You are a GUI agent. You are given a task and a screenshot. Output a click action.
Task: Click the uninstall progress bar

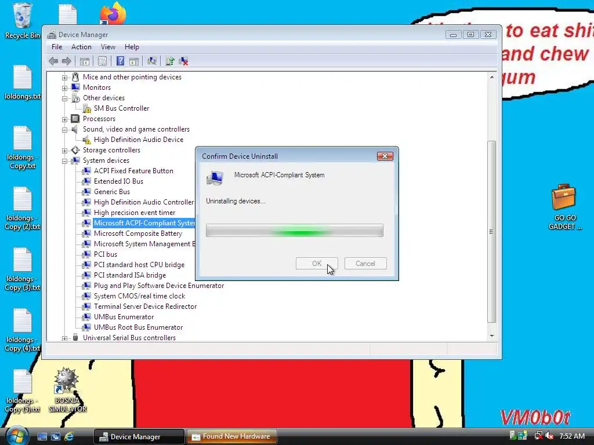(x=294, y=231)
